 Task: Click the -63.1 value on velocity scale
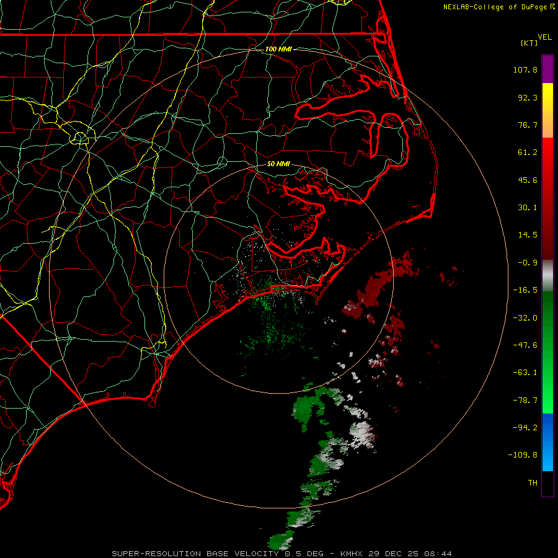coord(525,373)
